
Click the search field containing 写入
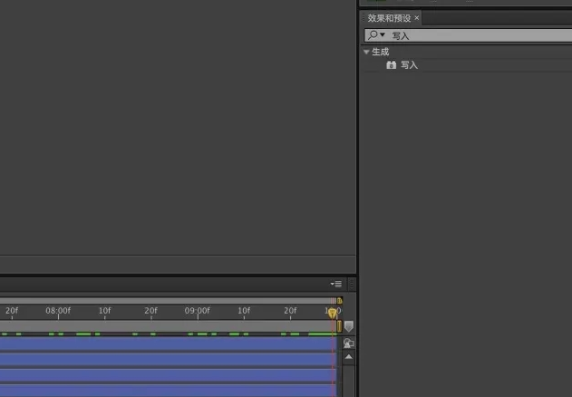[468, 35]
